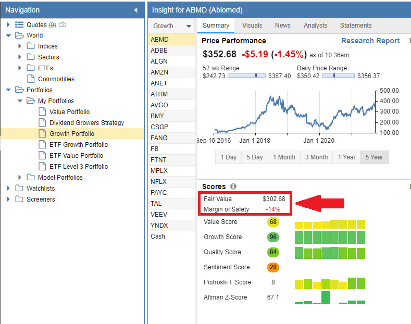Switch to the Analysts tab
This screenshot has width=411, height=324.
point(315,26)
